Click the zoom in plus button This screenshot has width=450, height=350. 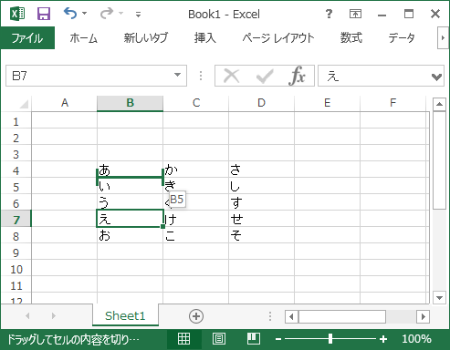click(x=383, y=339)
